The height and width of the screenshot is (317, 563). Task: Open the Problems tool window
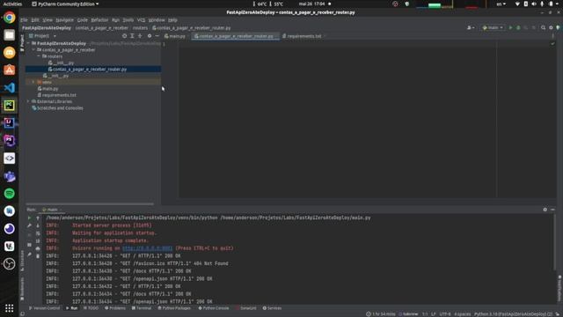coord(115,308)
